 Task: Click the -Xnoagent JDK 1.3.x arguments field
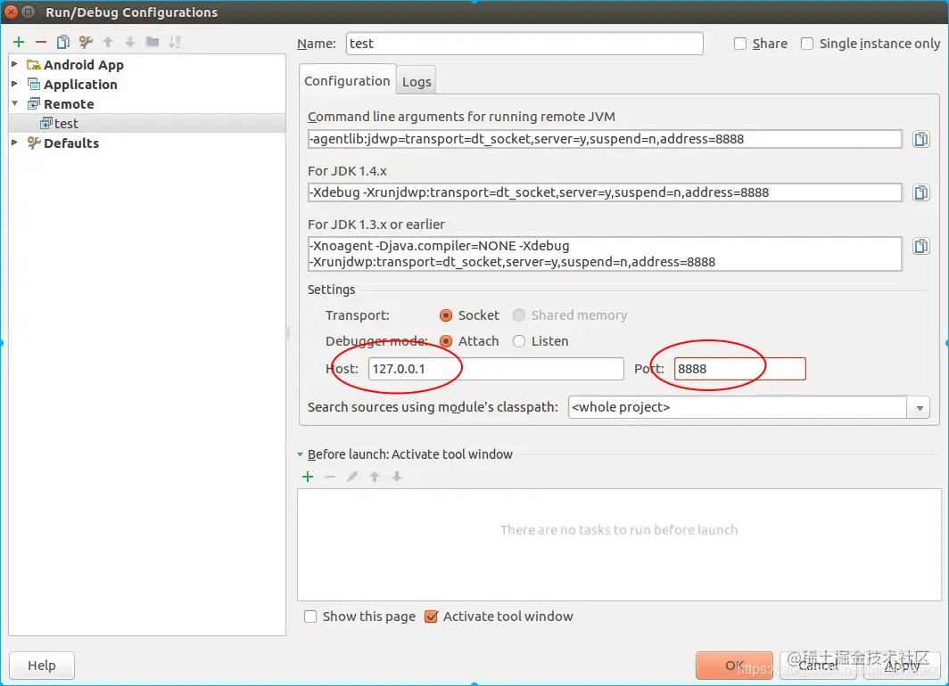[605, 254]
